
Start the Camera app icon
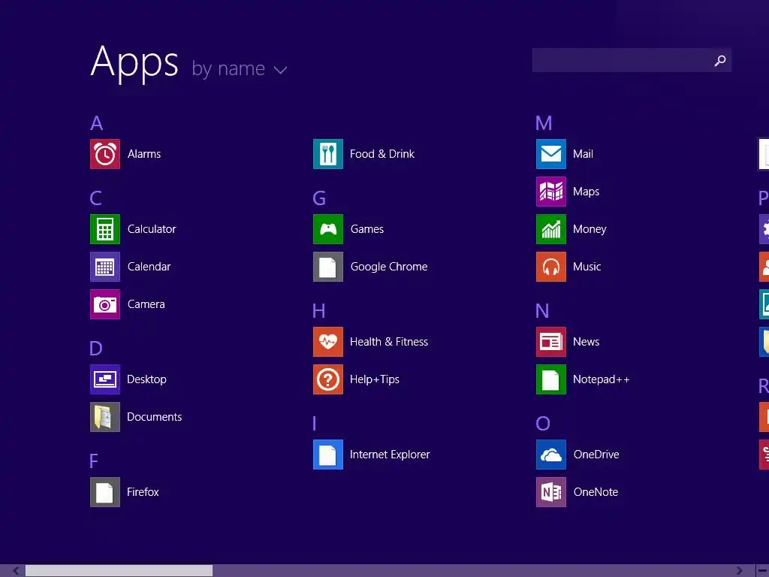(x=105, y=304)
